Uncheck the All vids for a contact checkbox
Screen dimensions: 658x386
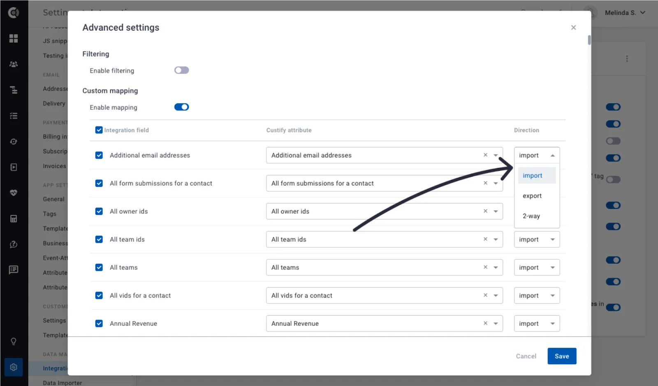point(99,295)
